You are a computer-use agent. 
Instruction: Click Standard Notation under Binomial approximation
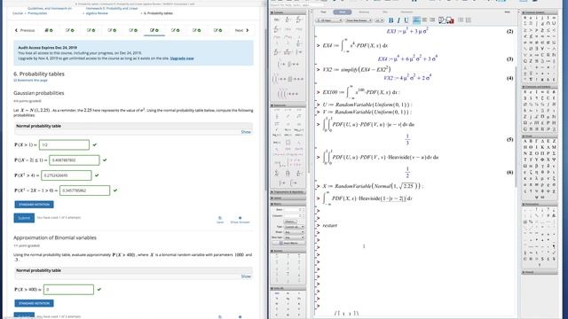[34, 303]
